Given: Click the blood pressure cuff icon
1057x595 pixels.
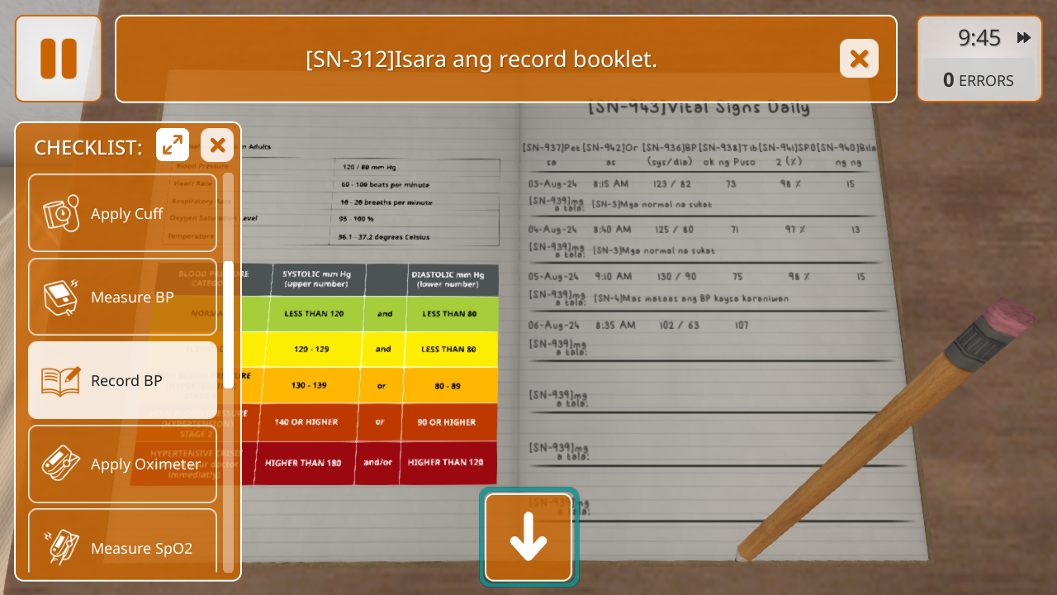Looking at the screenshot, I should click(61, 213).
